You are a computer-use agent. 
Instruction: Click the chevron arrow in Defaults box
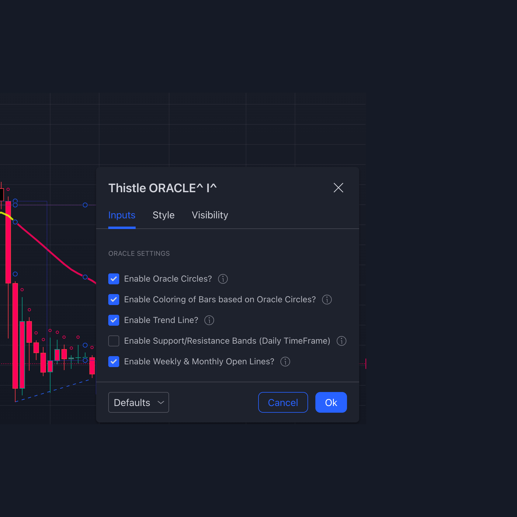(x=161, y=402)
